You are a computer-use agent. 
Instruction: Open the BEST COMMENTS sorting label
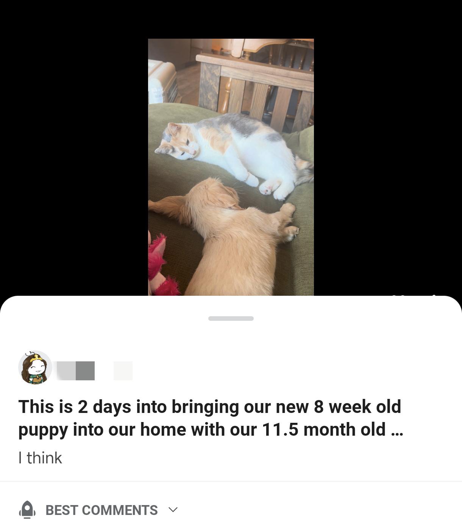coord(101,510)
